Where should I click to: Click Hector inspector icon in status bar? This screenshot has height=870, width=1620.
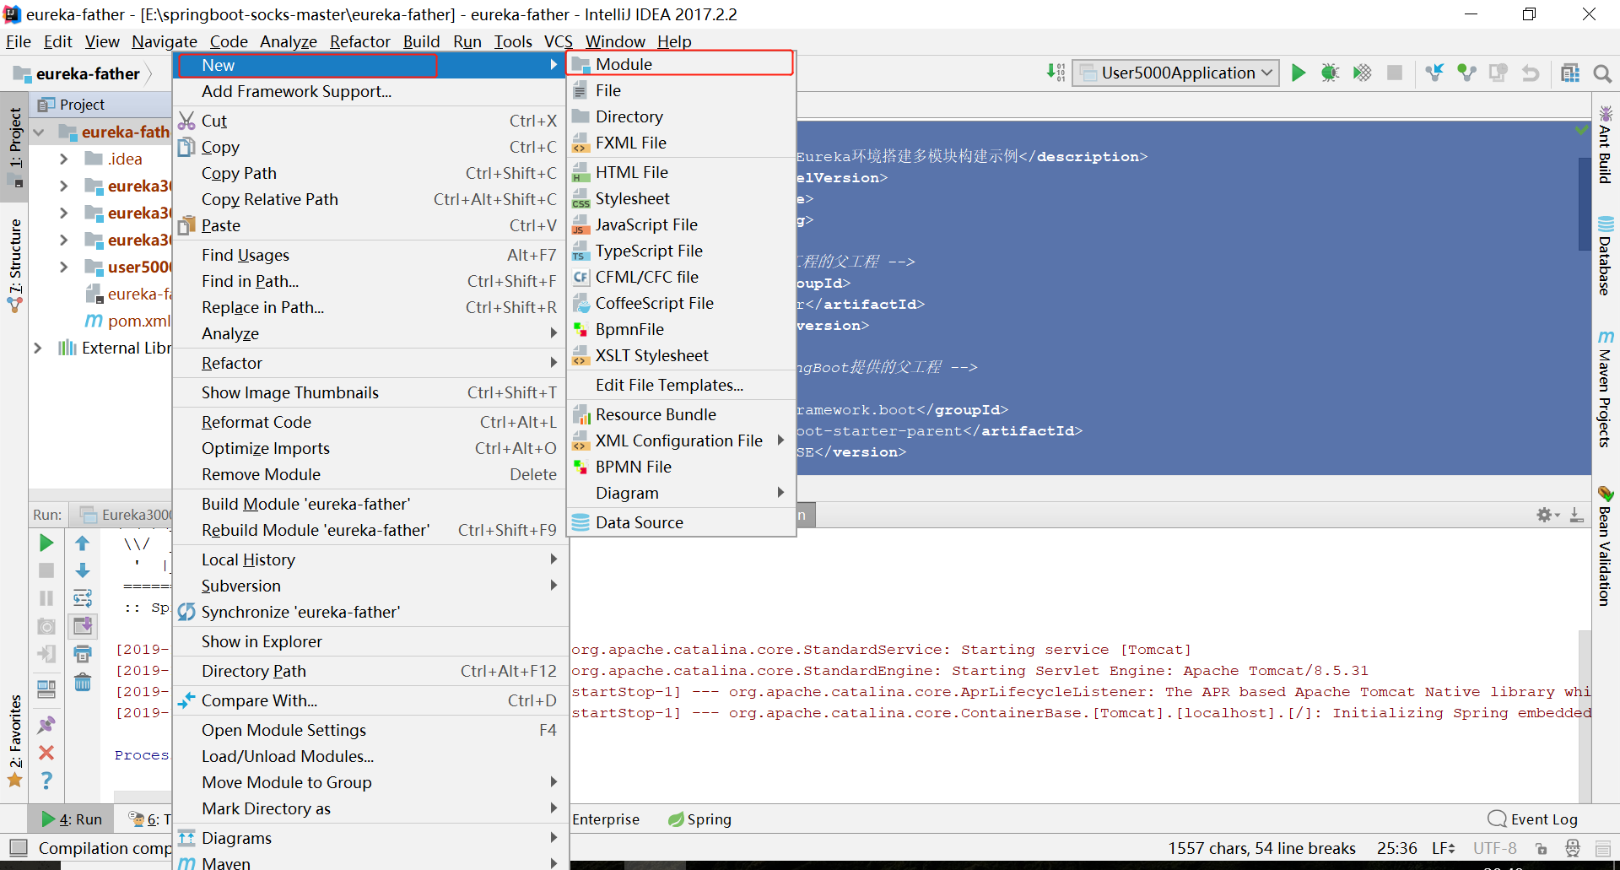(1573, 848)
